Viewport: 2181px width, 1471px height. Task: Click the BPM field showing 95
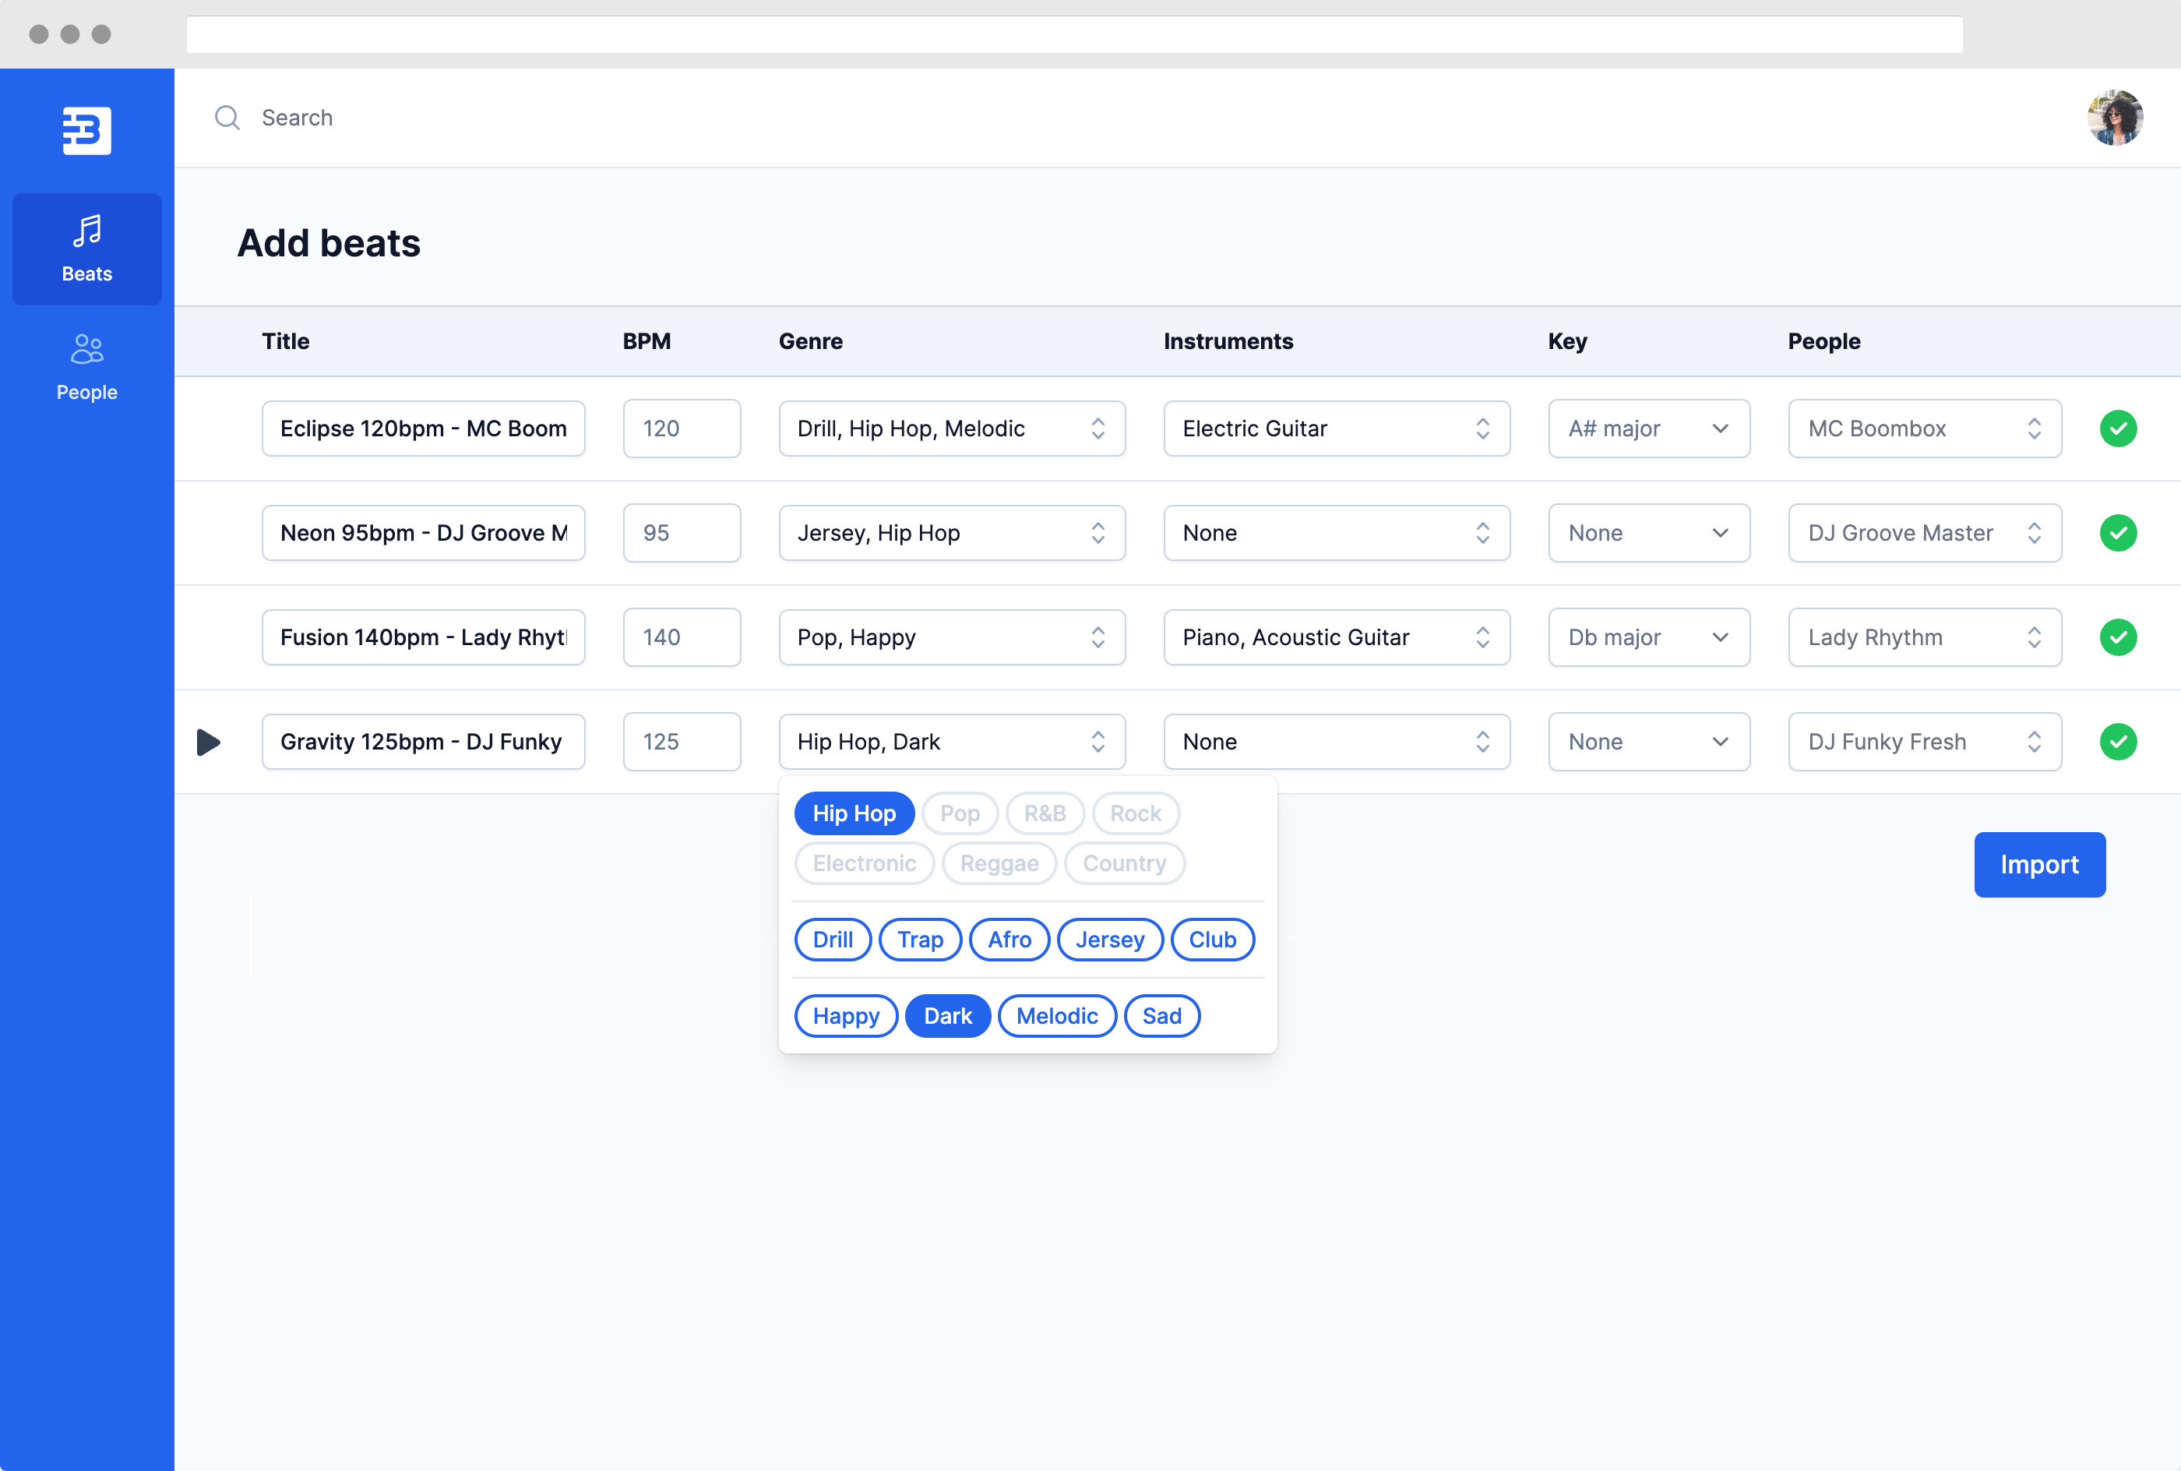click(682, 533)
